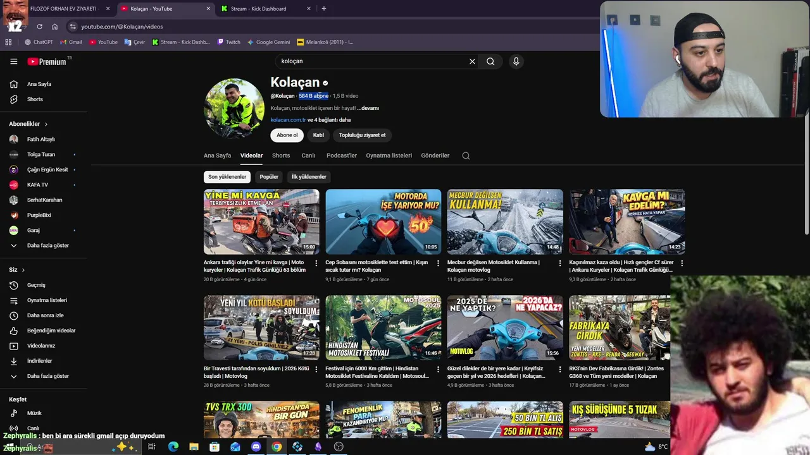
Task: Open options for Yine mi kavga video
Action: tap(316, 264)
